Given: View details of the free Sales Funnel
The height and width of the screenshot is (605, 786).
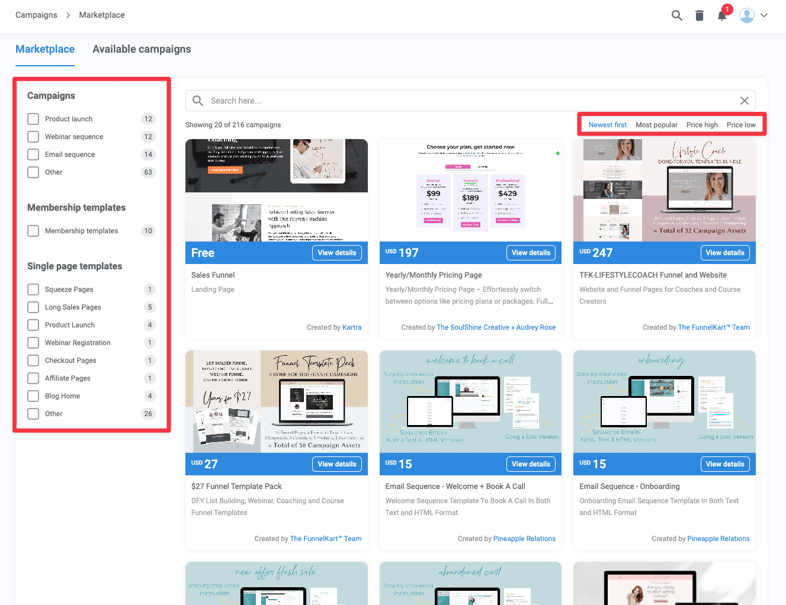Looking at the screenshot, I should tap(336, 253).
